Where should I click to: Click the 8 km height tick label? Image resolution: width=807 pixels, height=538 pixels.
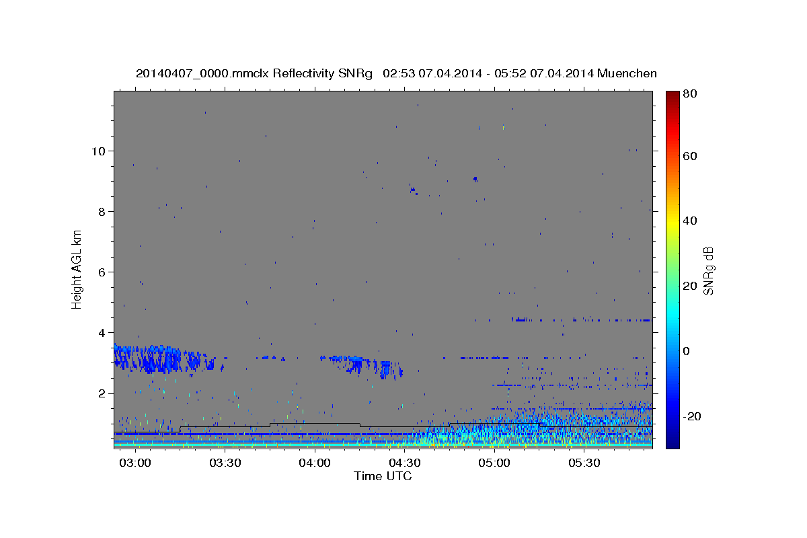(x=101, y=211)
